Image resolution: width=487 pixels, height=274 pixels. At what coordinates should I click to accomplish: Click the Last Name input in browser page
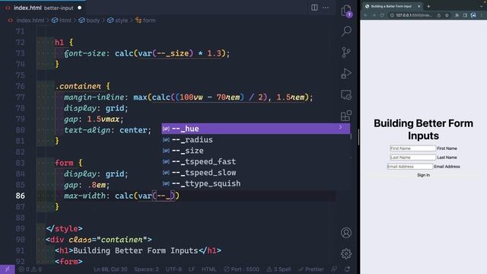tap(412, 158)
